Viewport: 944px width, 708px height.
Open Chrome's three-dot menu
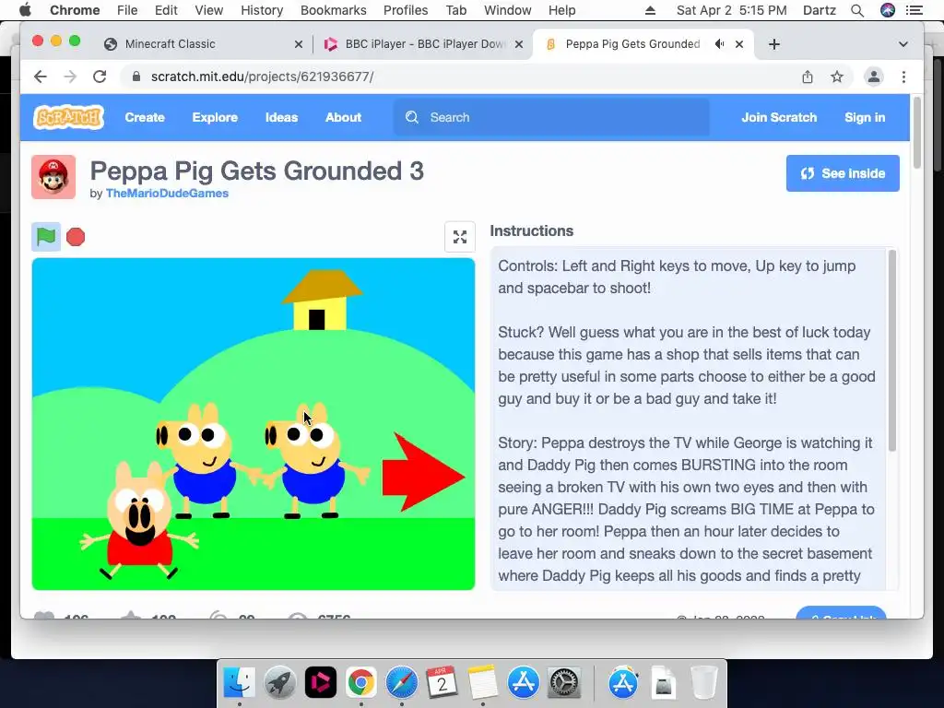point(903,77)
